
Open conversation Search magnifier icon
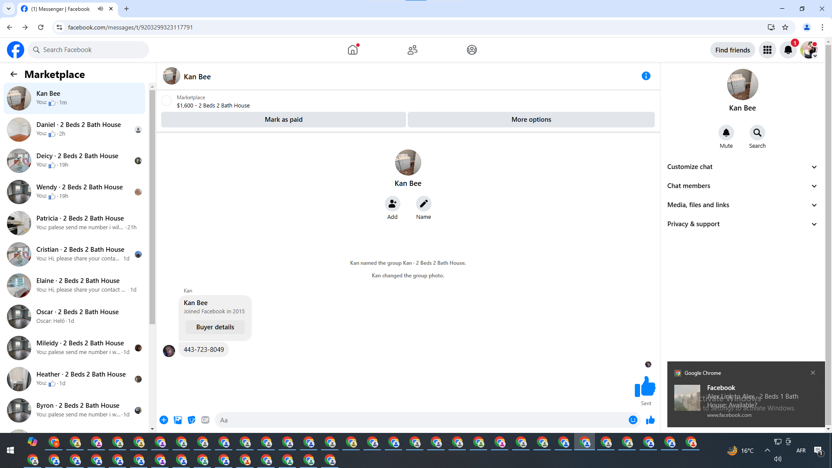(757, 133)
